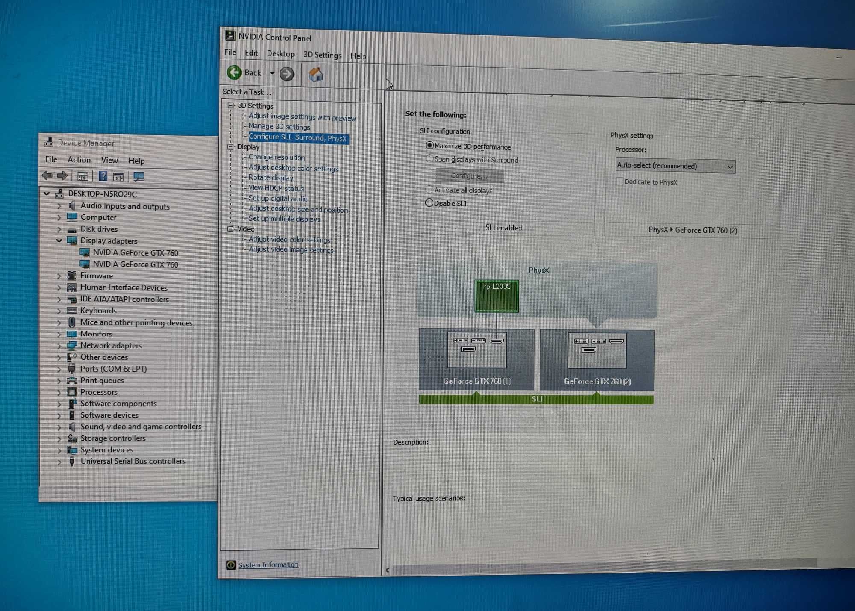The height and width of the screenshot is (611, 855).
Task: Select Maximize 3D performance radio button
Action: coord(430,145)
